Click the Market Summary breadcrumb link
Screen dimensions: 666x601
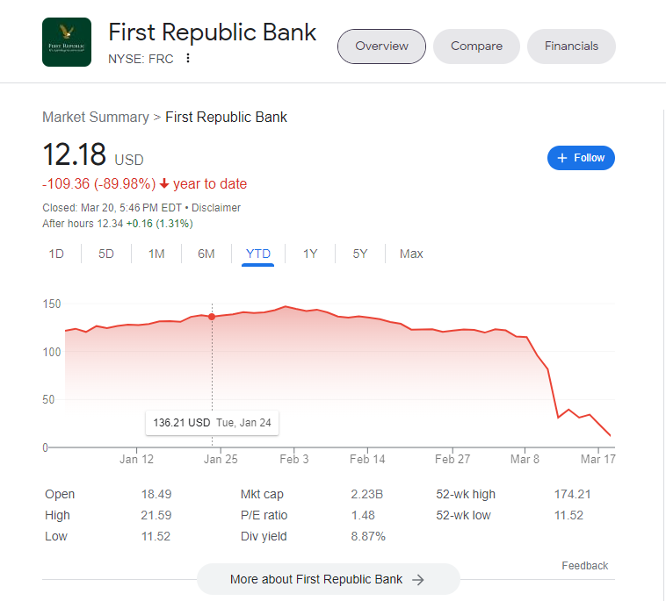point(96,117)
